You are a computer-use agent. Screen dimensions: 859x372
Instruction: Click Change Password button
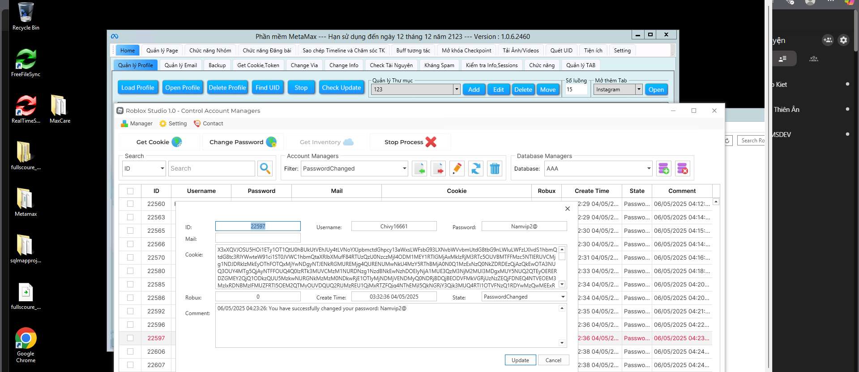pyautogui.click(x=243, y=142)
